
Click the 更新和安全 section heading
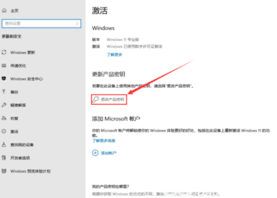coord(12,36)
